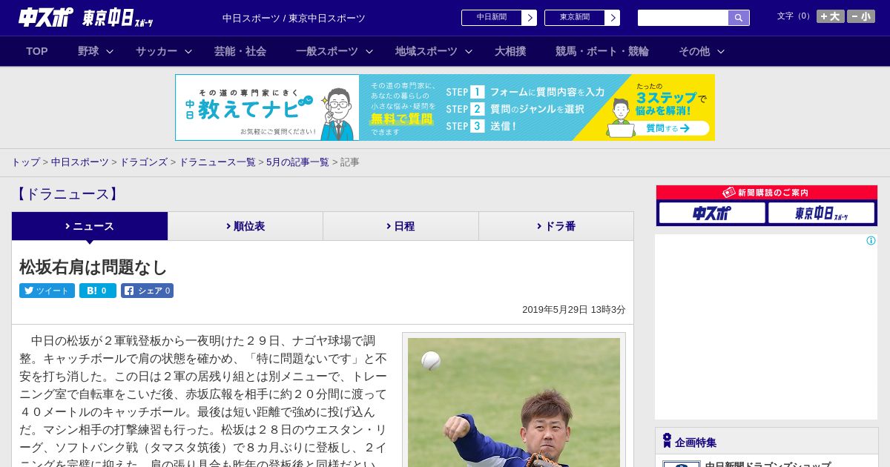This screenshot has width=890, height=467.
Task: Click 中スポ subscription guide button
Action: [x=712, y=213]
